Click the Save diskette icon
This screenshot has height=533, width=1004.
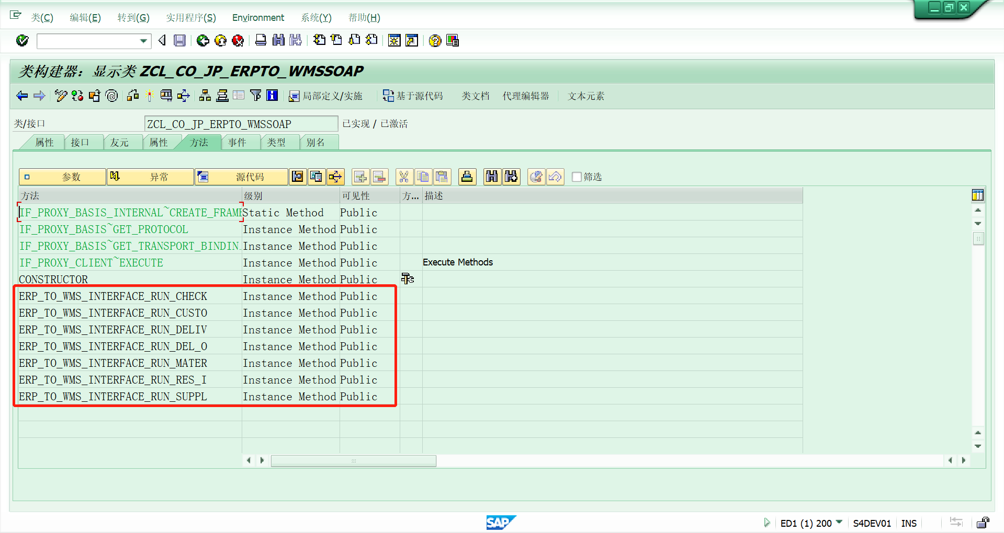pyautogui.click(x=179, y=40)
